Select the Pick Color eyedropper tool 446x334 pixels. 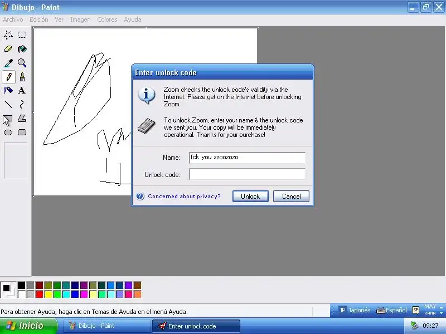[8, 63]
